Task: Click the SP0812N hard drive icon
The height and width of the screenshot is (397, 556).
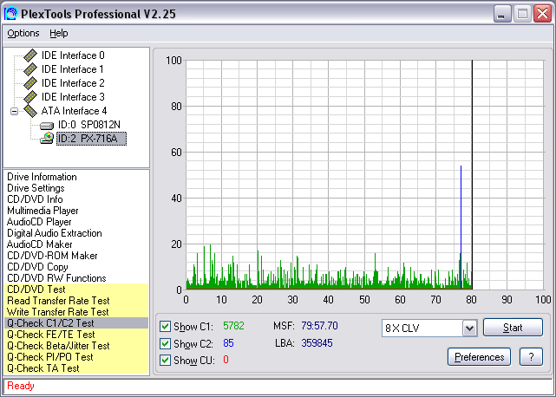Action: pos(47,125)
